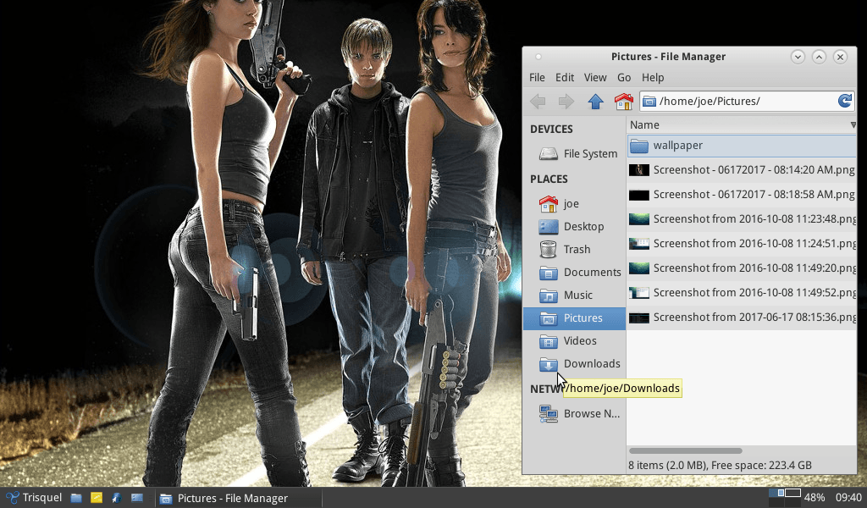Select the Browse Network entry in sidebar
Screen dimensions: 867x508
(575, 413)
